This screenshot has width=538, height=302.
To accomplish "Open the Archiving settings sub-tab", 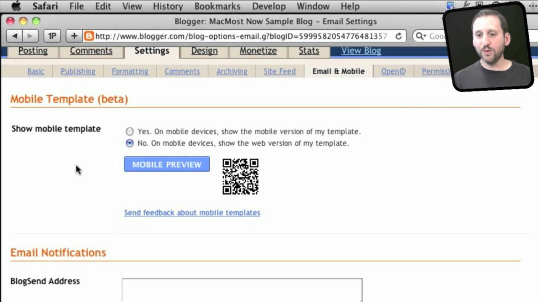I will (232, 71).
